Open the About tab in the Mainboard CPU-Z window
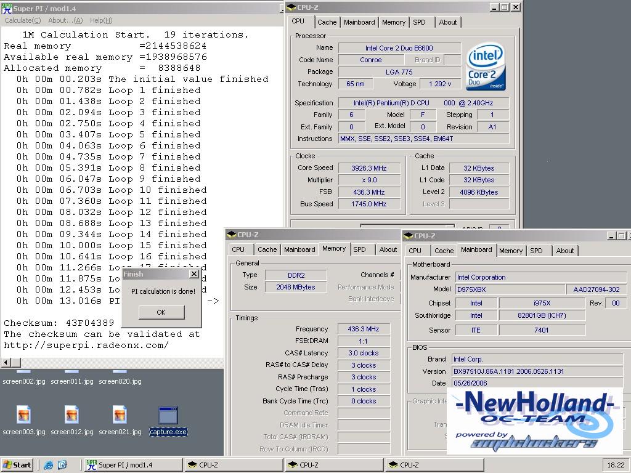This screenshot has height=473, width=631. pos(565,251)
